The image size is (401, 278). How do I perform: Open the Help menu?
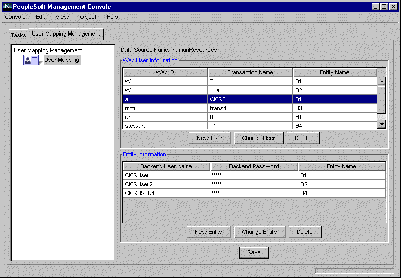(112, 17)
